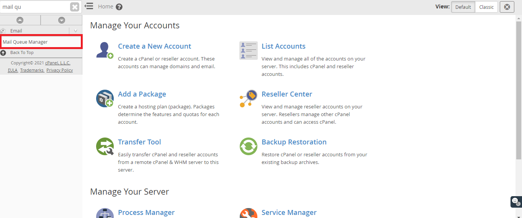Image resolution: width=522 pixels, height=218 pixels.
Task: Click the vertical page scrollbar
Action: coord(519,90)
